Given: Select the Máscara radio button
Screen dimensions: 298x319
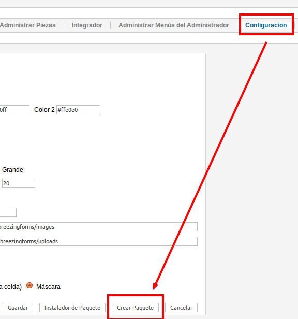Looking at the screenshot, I should (x=29, y=286).
